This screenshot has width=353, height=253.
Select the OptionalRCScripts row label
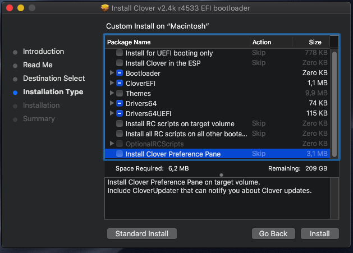[x=155, y=144]
